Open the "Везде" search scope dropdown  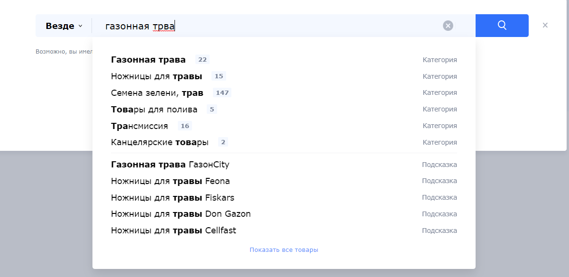pos(64,26)
